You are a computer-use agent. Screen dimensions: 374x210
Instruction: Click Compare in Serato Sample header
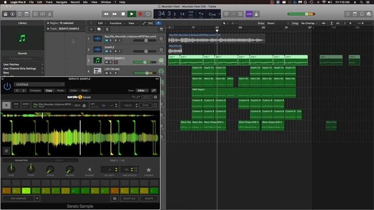click(x=35, y=90)
